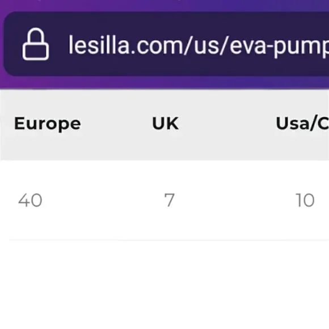Click the purple toolbar strip above address bar

(164, 6)
